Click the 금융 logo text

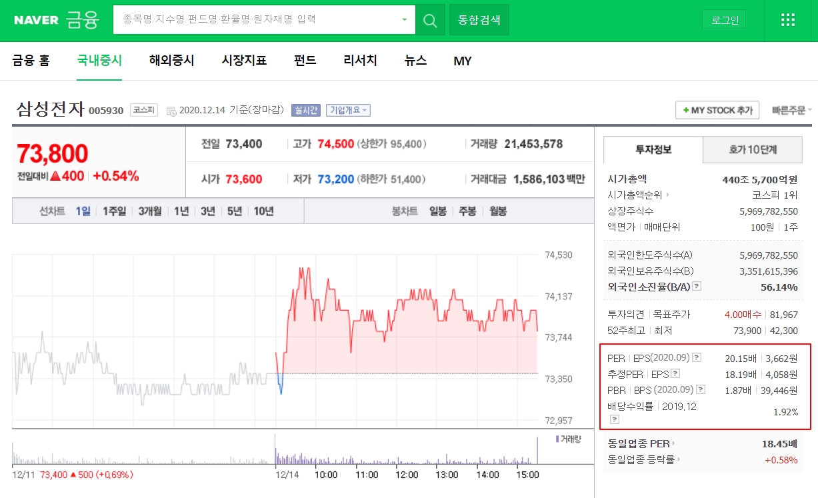tap(83, 20)
